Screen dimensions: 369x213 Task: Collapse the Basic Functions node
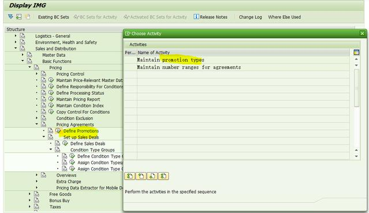(x=22, y=61)
